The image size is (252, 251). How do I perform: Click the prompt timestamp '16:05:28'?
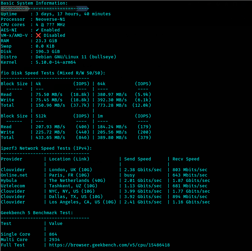[14, 9]
